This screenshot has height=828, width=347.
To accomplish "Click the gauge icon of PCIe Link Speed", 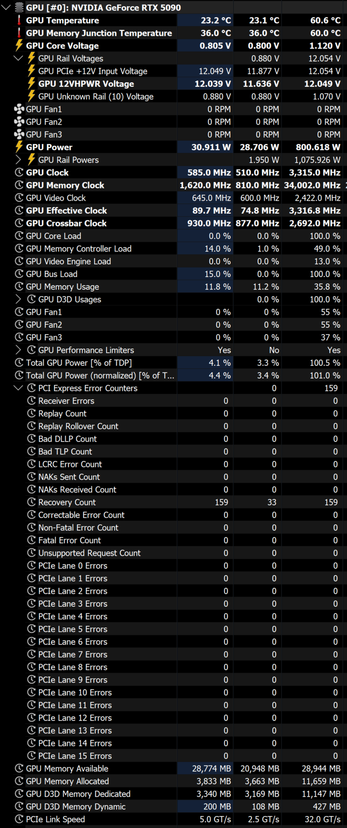I will tap(19, 819).
